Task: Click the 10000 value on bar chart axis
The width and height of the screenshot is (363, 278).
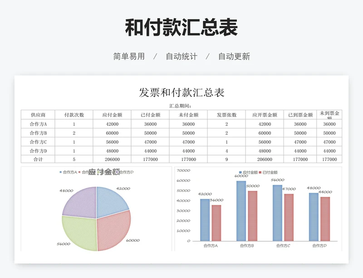Action: coord(183,231)
